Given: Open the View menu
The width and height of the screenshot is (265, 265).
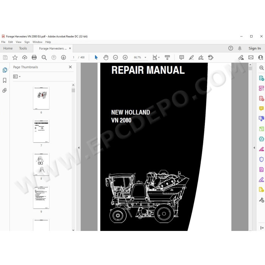Looking at the screenshot, I should pos(19,42).
